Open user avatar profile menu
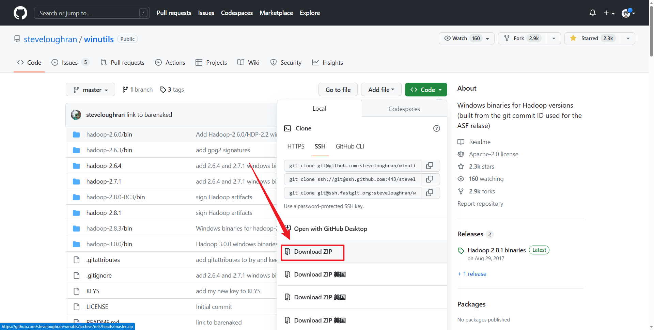 (x=628, y=13)
